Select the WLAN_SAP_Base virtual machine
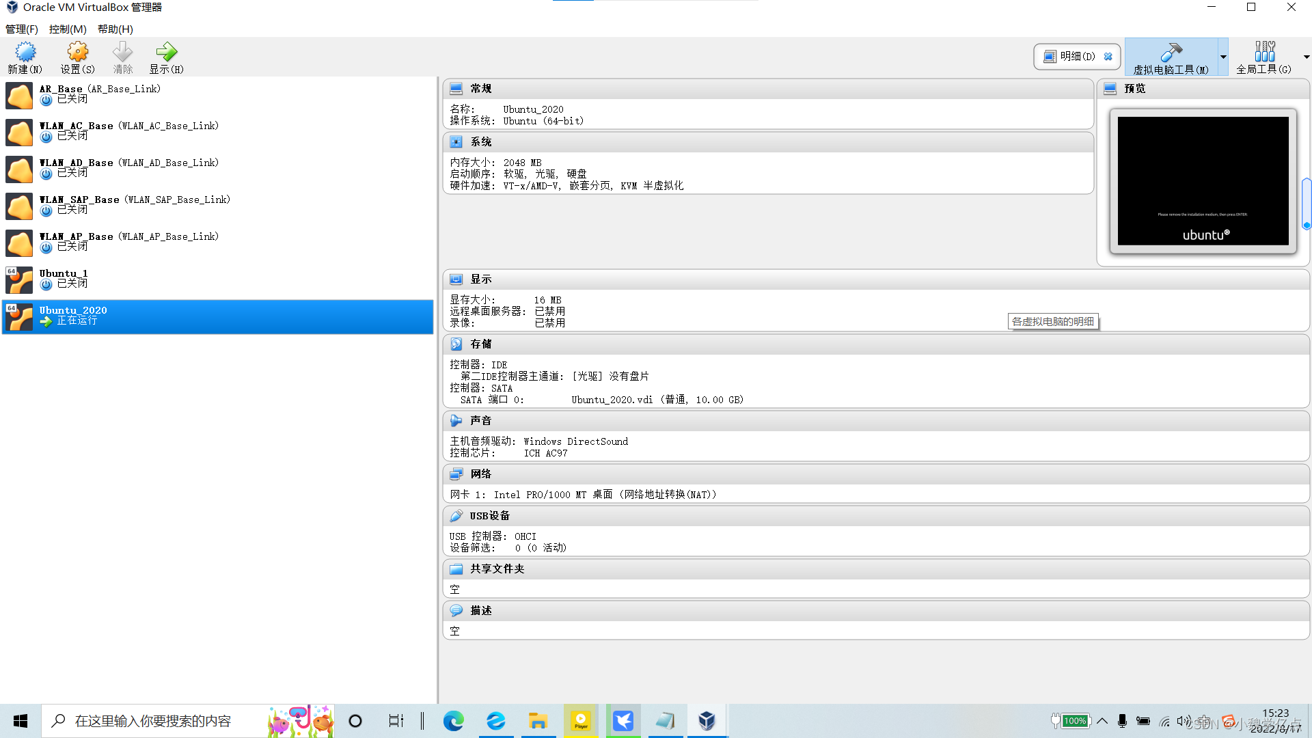1312x738 pixels. 218,206
